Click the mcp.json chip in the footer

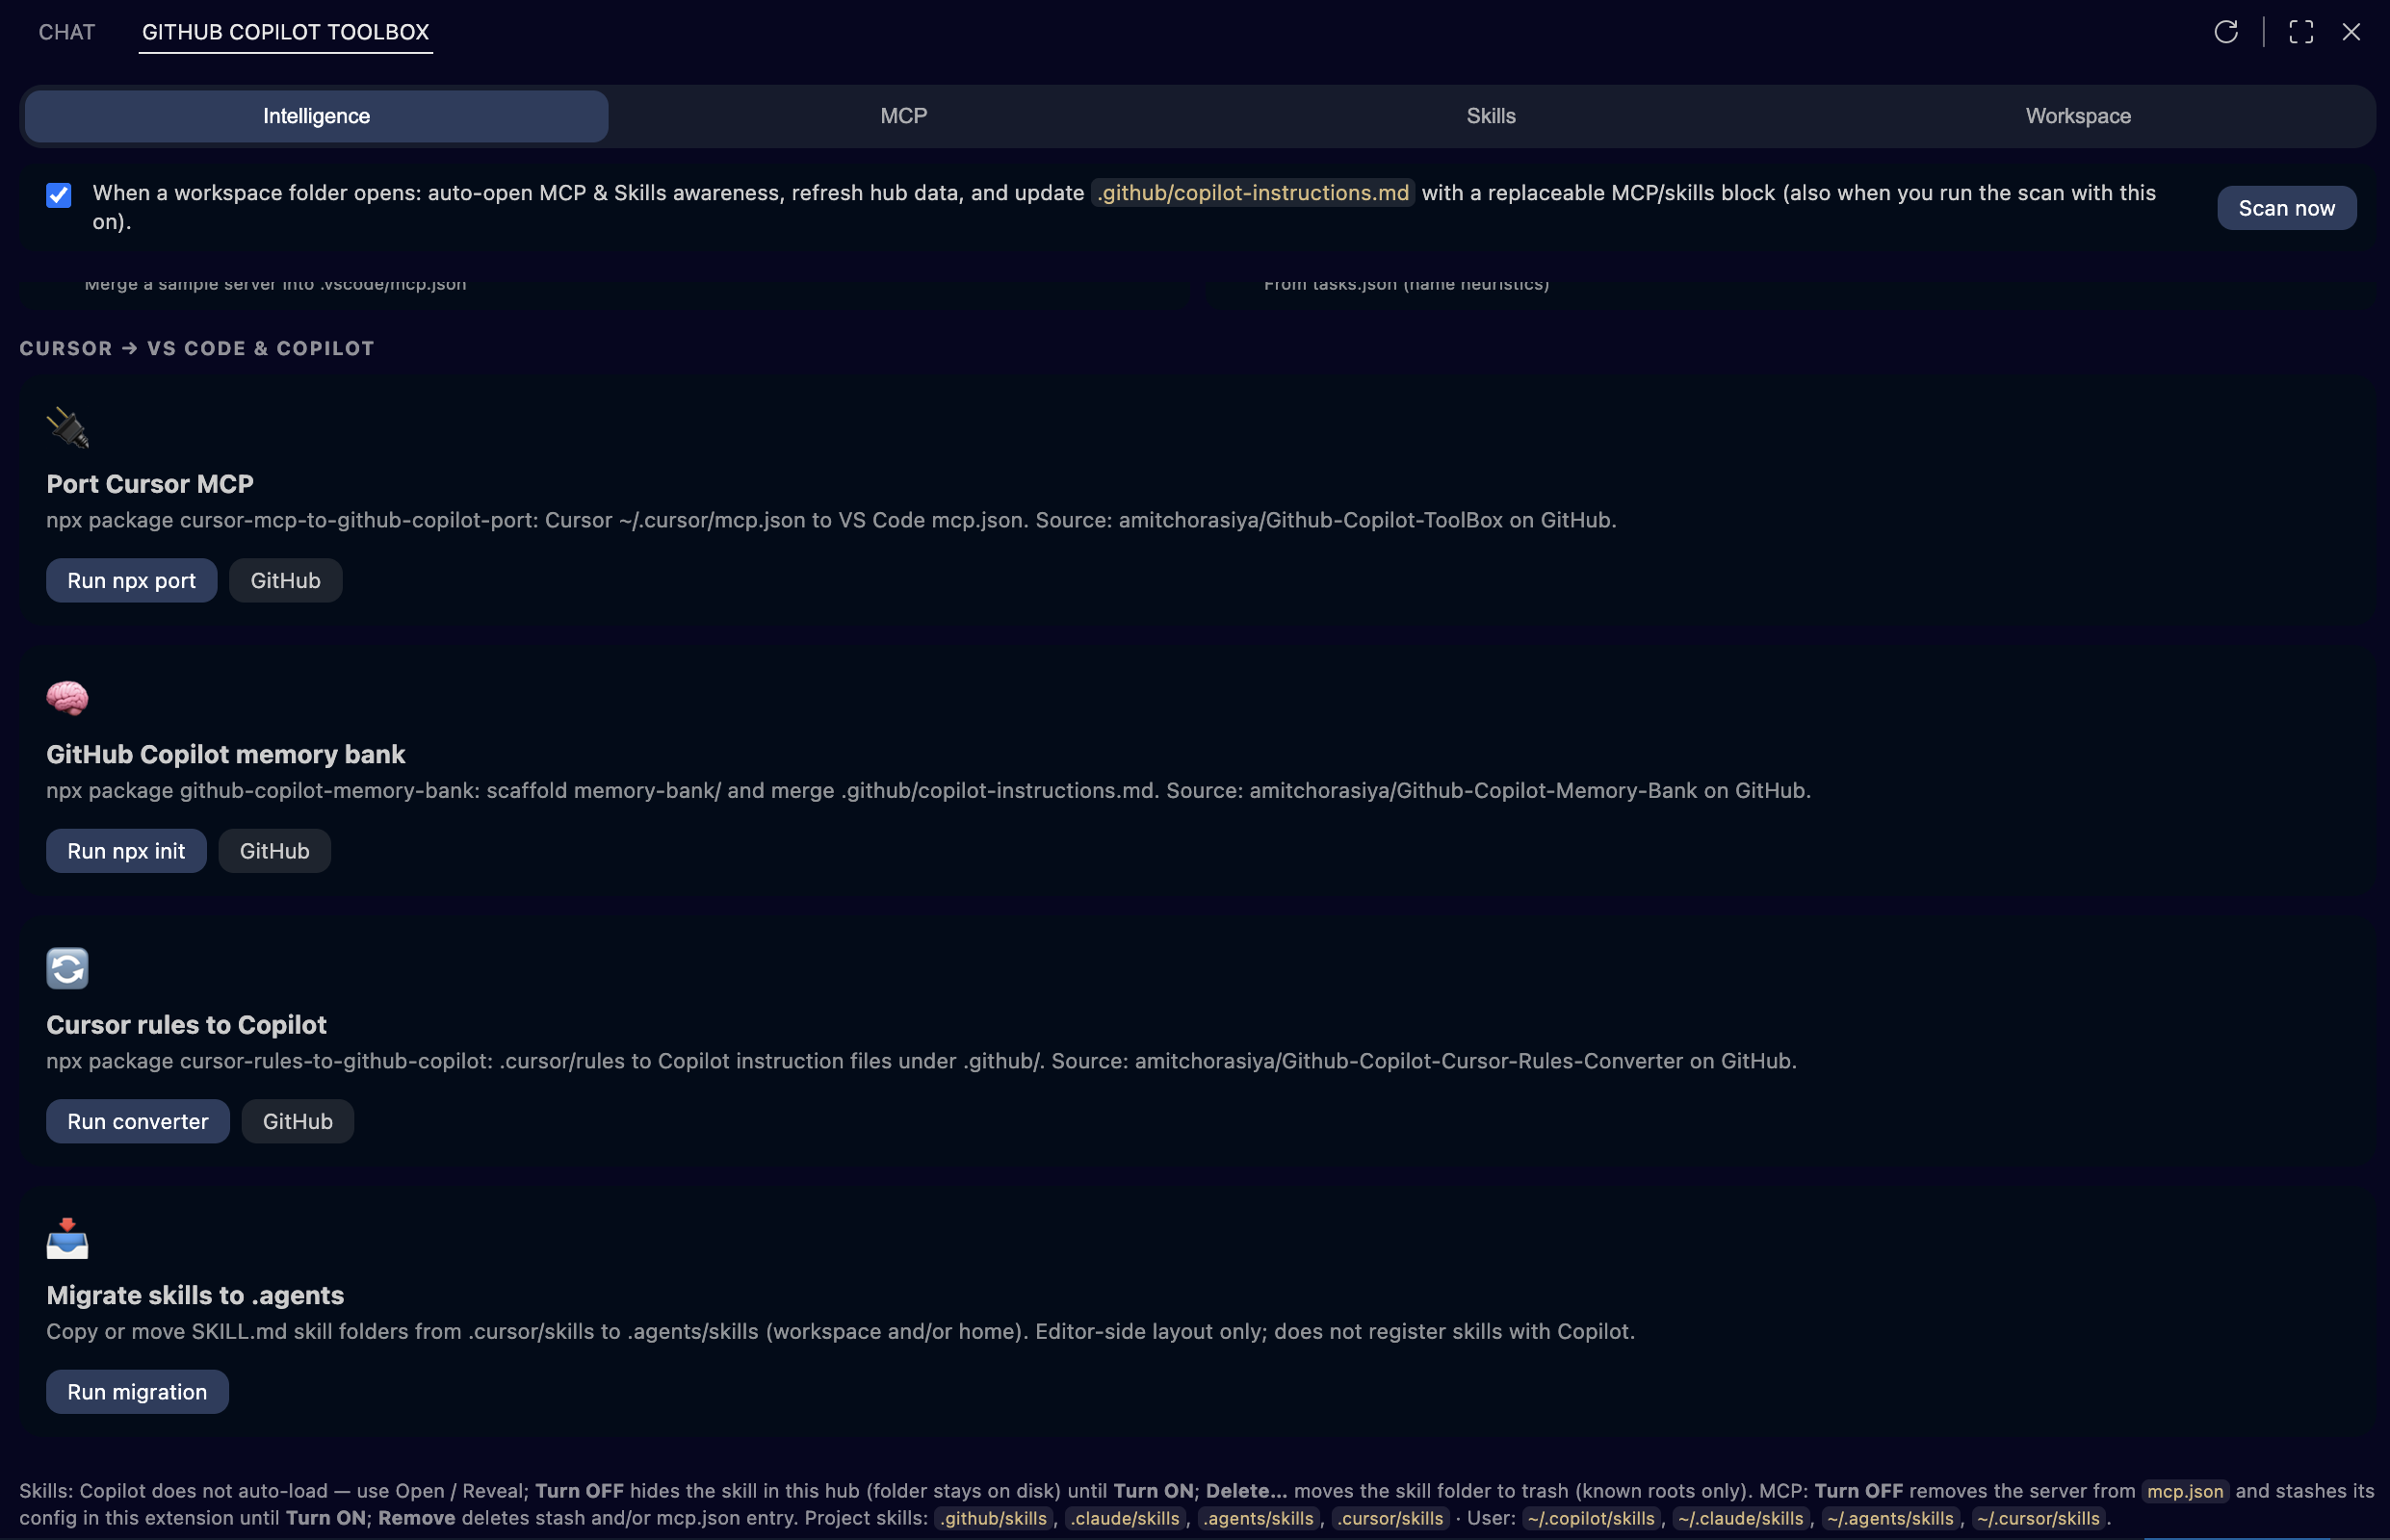coord(2186,1490)
